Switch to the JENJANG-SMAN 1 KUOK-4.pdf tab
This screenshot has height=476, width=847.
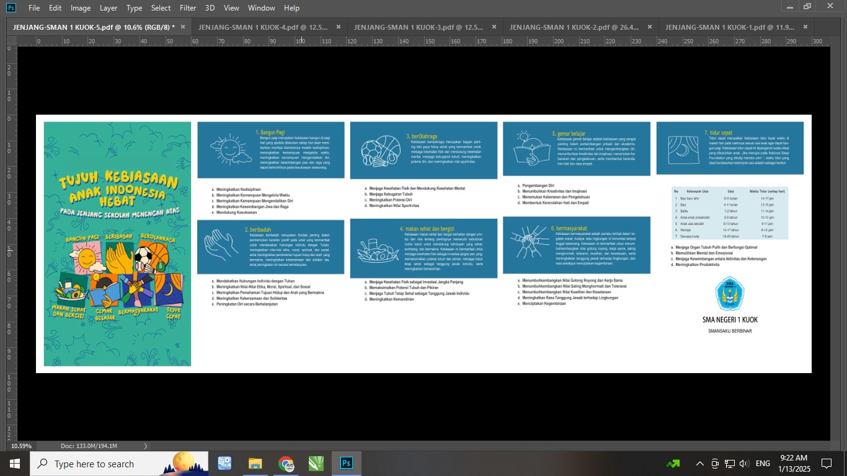tap(264, 27)
